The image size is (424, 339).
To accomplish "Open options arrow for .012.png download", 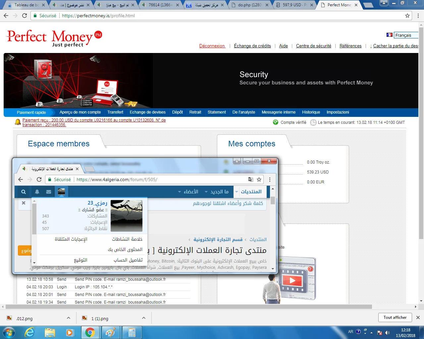I will pyautogui.click(x=69, y=318).
